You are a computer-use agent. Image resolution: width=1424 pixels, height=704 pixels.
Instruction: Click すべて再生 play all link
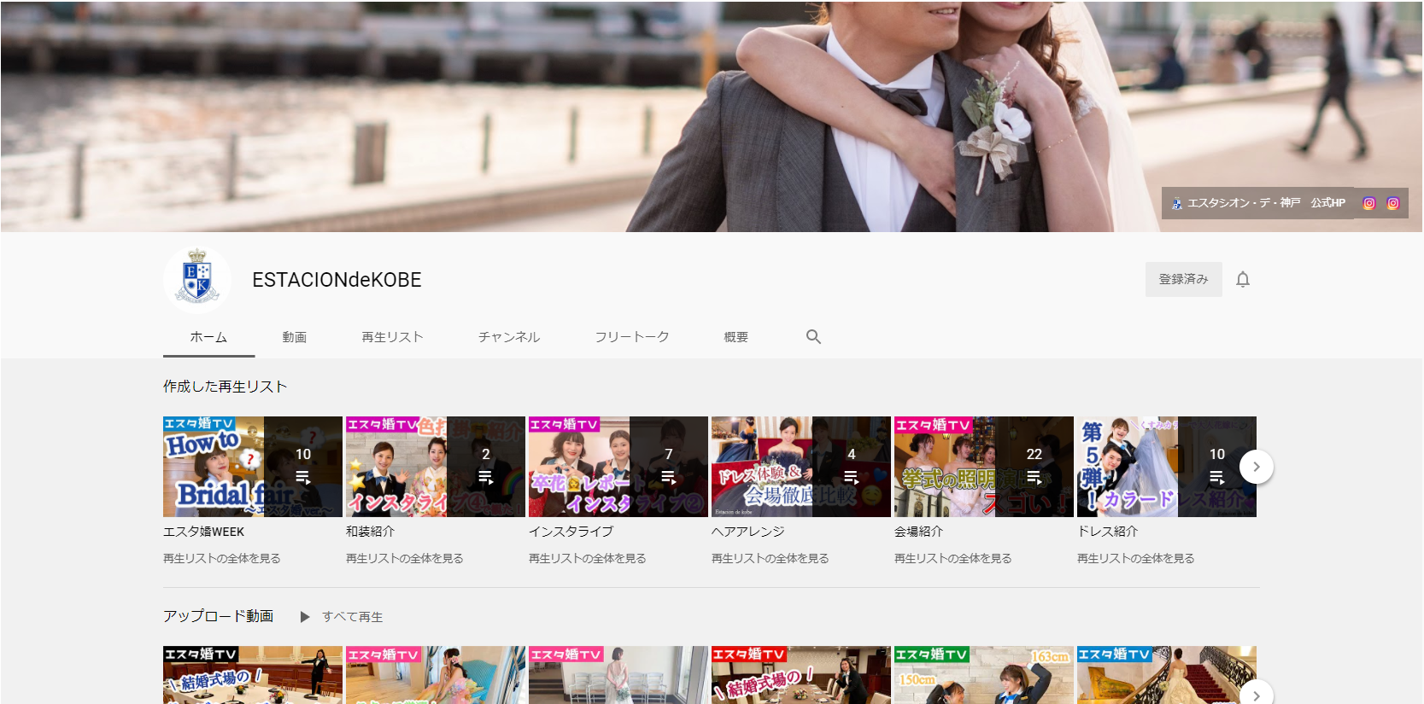tap(353, 617)
